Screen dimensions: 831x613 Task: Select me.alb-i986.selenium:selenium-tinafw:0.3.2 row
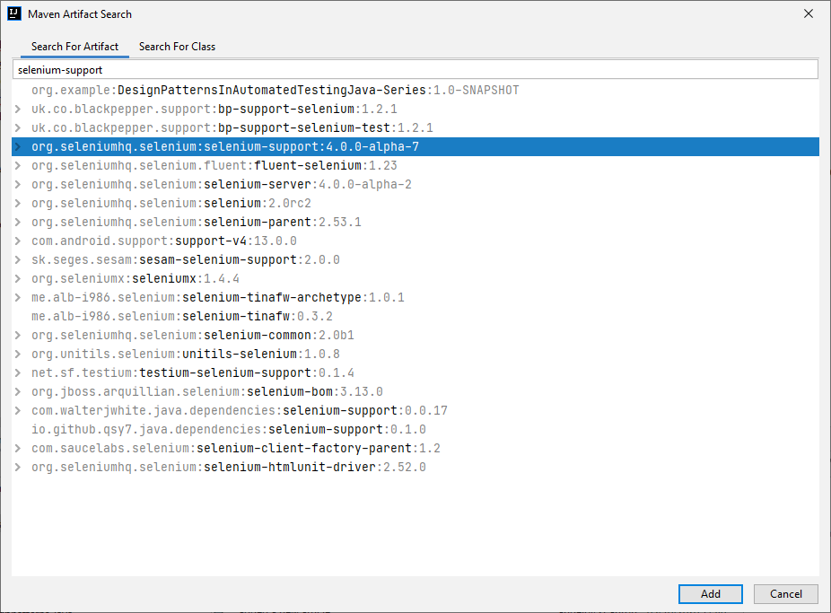415,316
